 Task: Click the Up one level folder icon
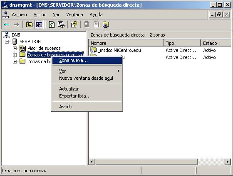coord(29,24)
